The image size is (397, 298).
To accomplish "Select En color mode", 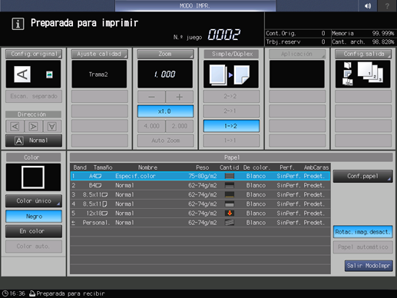I will (x=34, y=231).
